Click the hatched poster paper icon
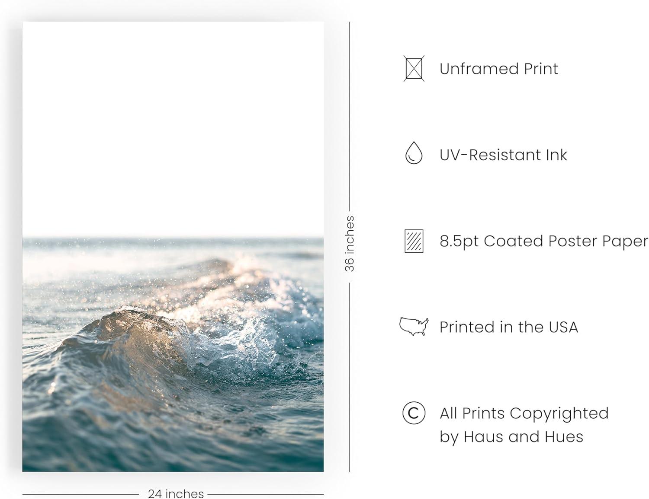This screenshot has height=499, width=649. tap(414, 241)
